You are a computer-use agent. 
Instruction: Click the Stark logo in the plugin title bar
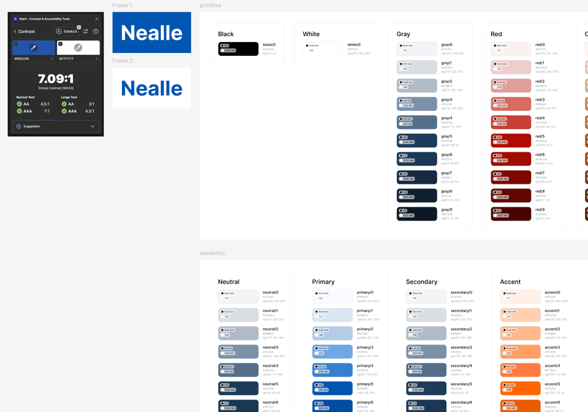click(x=15, y=19)
